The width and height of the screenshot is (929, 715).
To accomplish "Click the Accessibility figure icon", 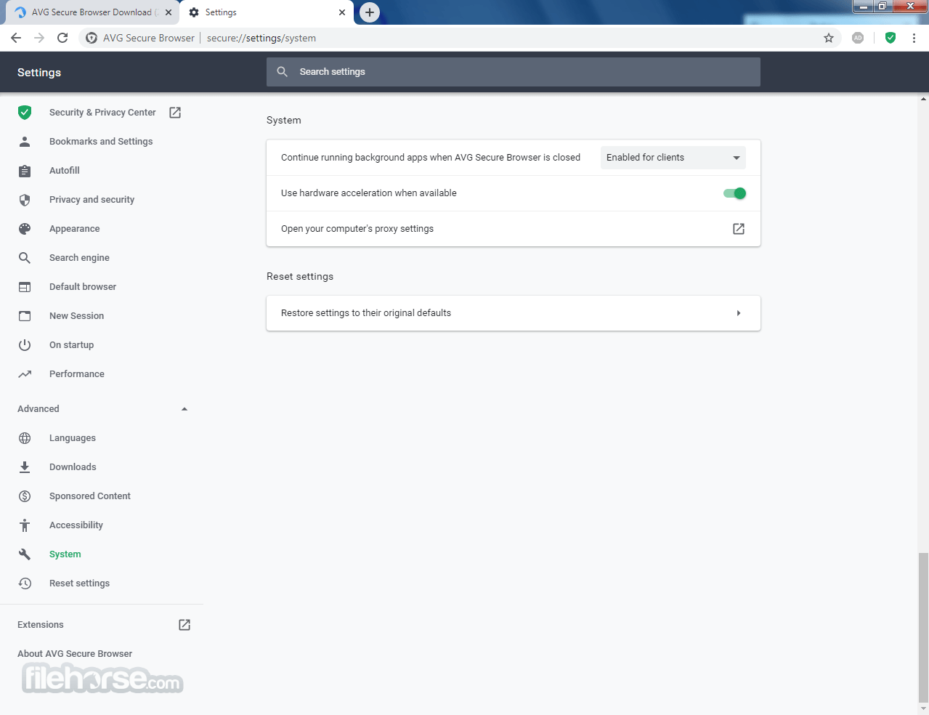I will click(x=25, y=525).
